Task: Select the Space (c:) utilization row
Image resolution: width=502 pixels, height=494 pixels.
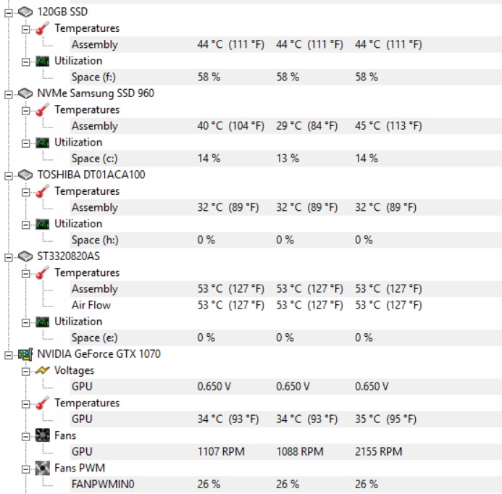Action: click(x=95, y=159)
